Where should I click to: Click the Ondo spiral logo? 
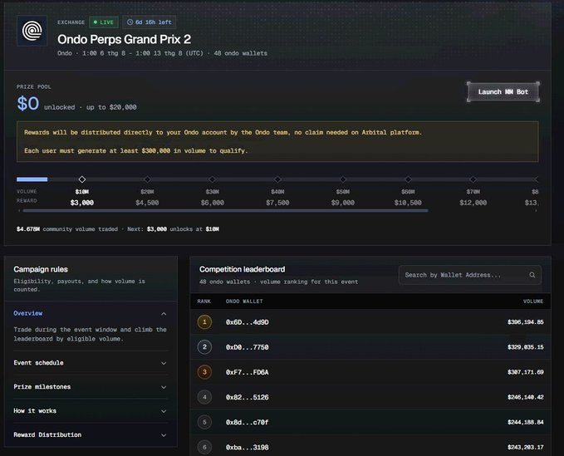click(x=32, y=31)
